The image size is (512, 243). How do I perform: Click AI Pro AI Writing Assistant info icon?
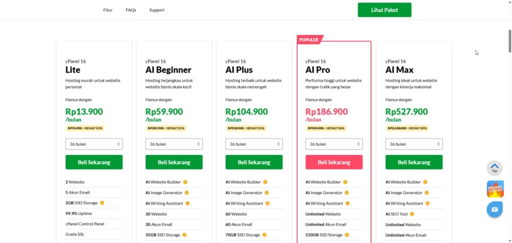(347, 203)
